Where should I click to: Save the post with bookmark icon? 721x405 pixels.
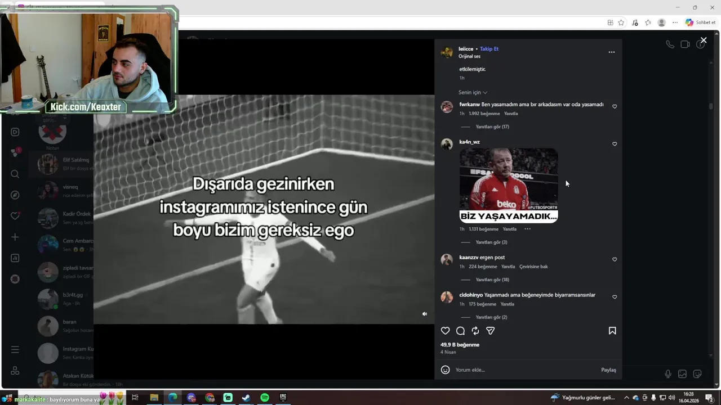pyautogui.click(x=612, y=331)
